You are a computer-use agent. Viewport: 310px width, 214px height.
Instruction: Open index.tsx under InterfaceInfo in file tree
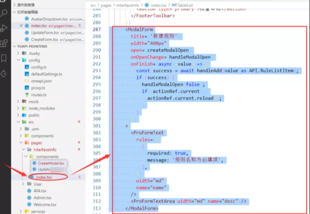coord(44,177)
